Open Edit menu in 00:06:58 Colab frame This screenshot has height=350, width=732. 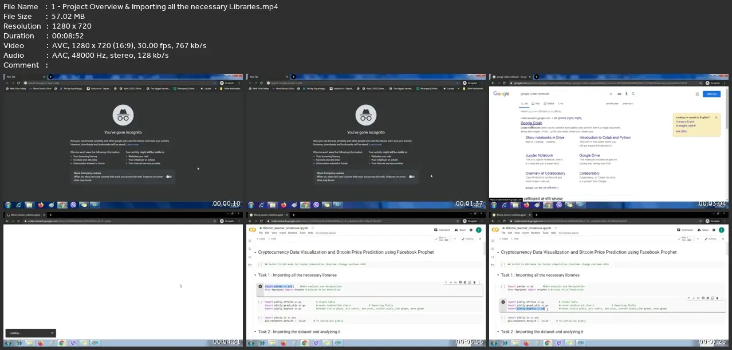pos(267,233)
